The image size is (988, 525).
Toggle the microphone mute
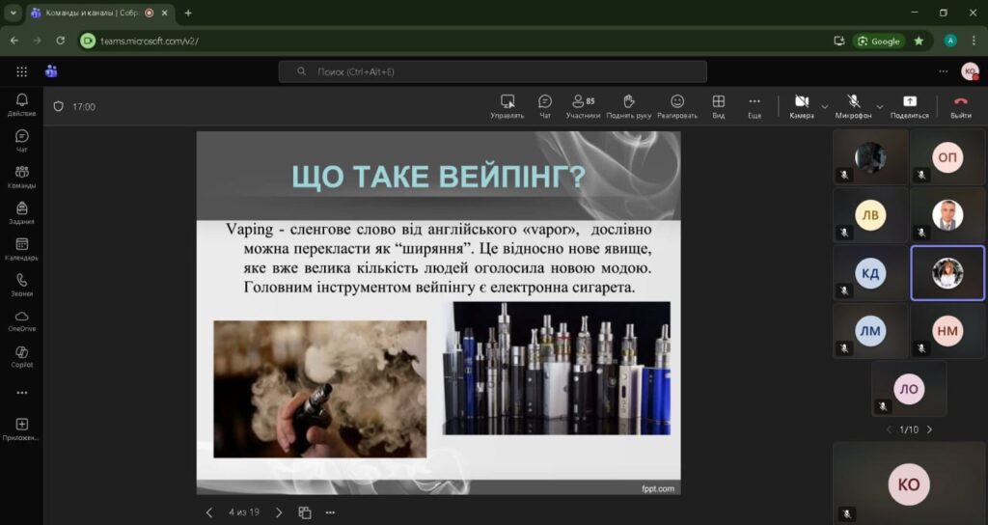tap(853, 105)
